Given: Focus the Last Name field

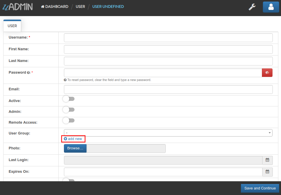Looking at the screenshot, I should 168,61.
